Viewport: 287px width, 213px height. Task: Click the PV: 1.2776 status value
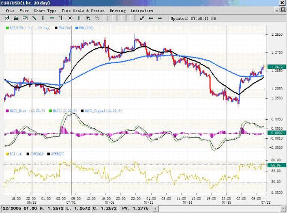(135, 209)
